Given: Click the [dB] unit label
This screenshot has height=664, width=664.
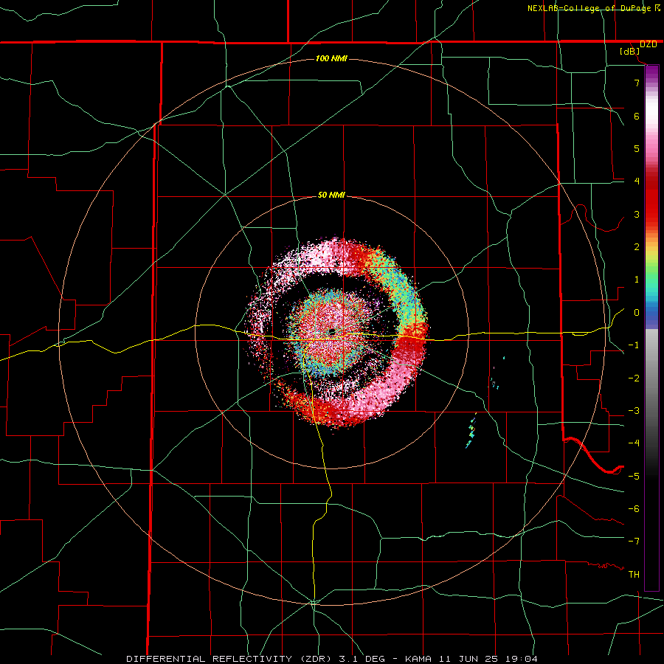Looking at the screenshot, I should click(630, 51).
